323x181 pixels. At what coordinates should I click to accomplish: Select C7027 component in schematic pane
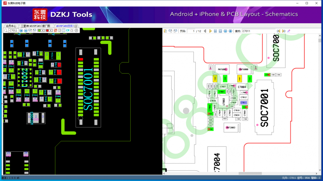click(223, 87)
